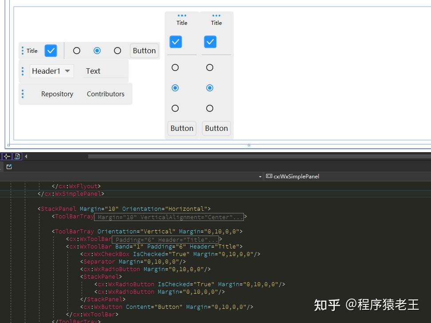Expand collapsed WxToolBar Padding="6" Header region
Image resolution: width=431 pixels, height=323 pixels.
(165, 240)
